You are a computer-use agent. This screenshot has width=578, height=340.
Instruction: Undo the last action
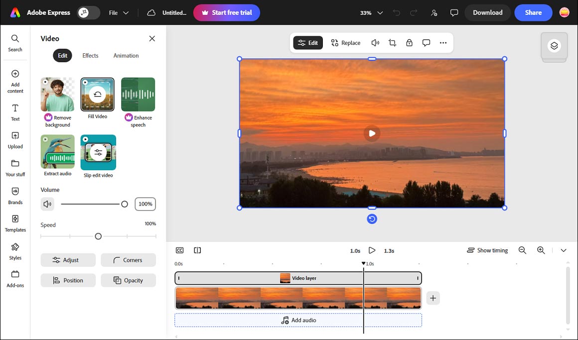pos(396,12)
